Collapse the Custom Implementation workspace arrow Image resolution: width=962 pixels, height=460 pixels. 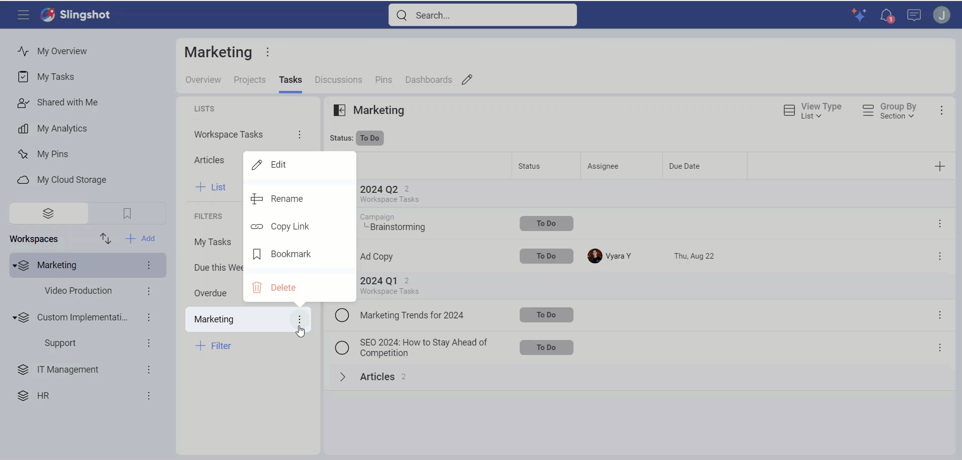15,318
